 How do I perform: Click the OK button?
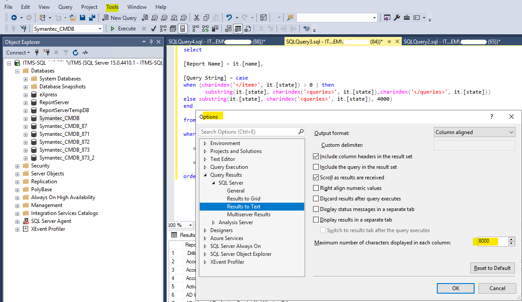pyautogui.click(x=455, y=288)
